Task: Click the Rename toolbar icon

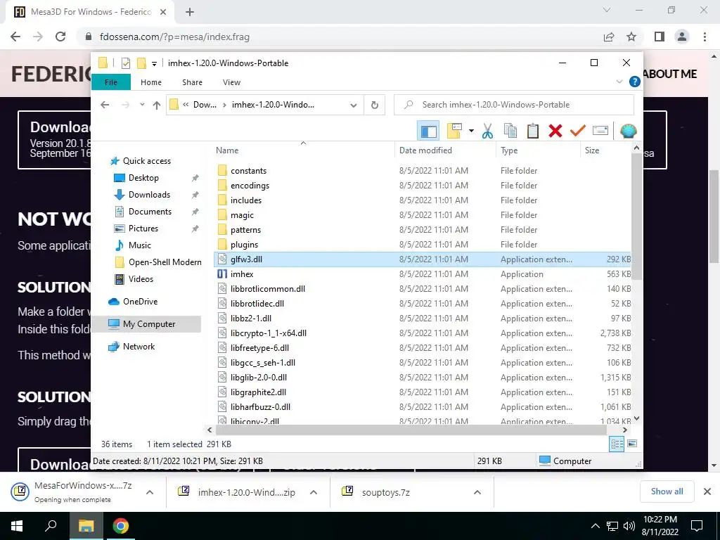Action: click(x=600, y=131)
